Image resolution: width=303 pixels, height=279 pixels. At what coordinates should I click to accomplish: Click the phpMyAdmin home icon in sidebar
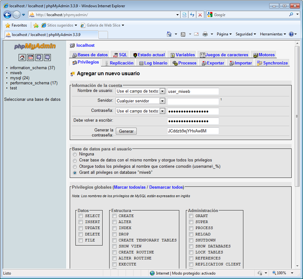(x=22, y=58)
